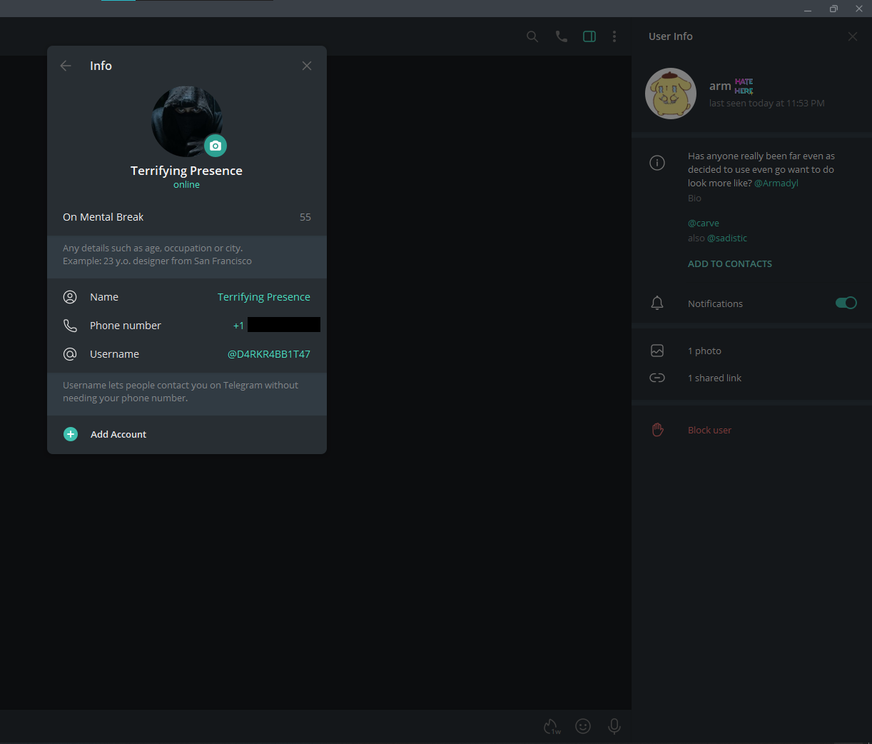Click the User Info header title
Screen dimensions: 872x744
(671, 36)
